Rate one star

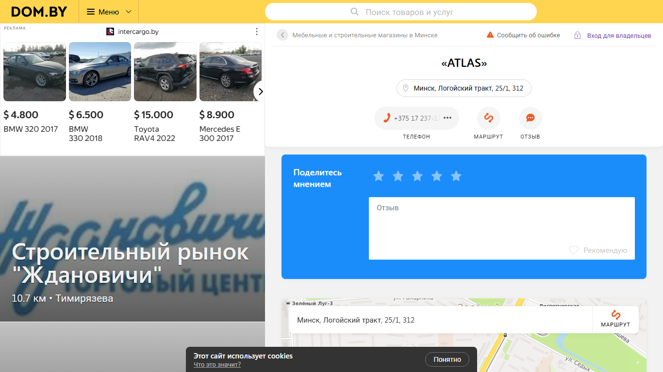coord(379,176)
